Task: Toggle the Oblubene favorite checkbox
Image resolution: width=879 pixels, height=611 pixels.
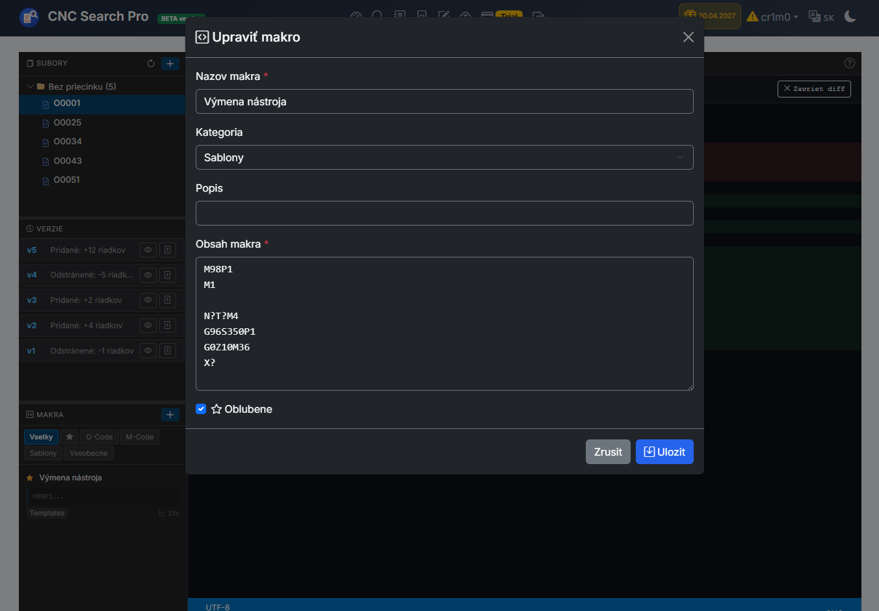Action: click(201, 409)
